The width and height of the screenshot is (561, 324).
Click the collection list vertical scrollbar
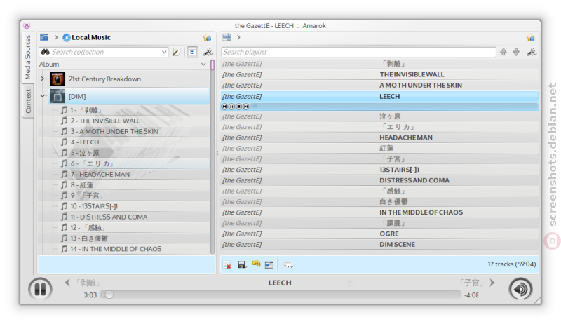[212, 157]
